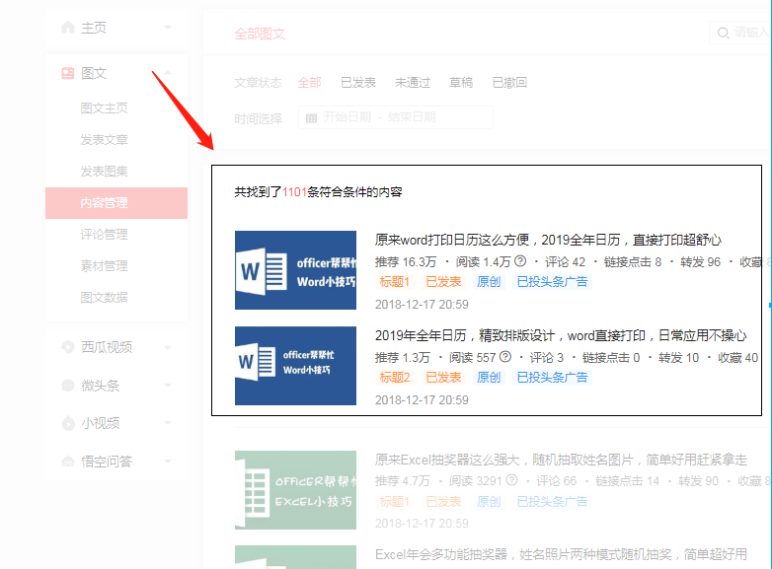This screenshot has height=569, width=772.
Task: Click 链接点击 8 statistic
Action: click(x=633, y=261)
